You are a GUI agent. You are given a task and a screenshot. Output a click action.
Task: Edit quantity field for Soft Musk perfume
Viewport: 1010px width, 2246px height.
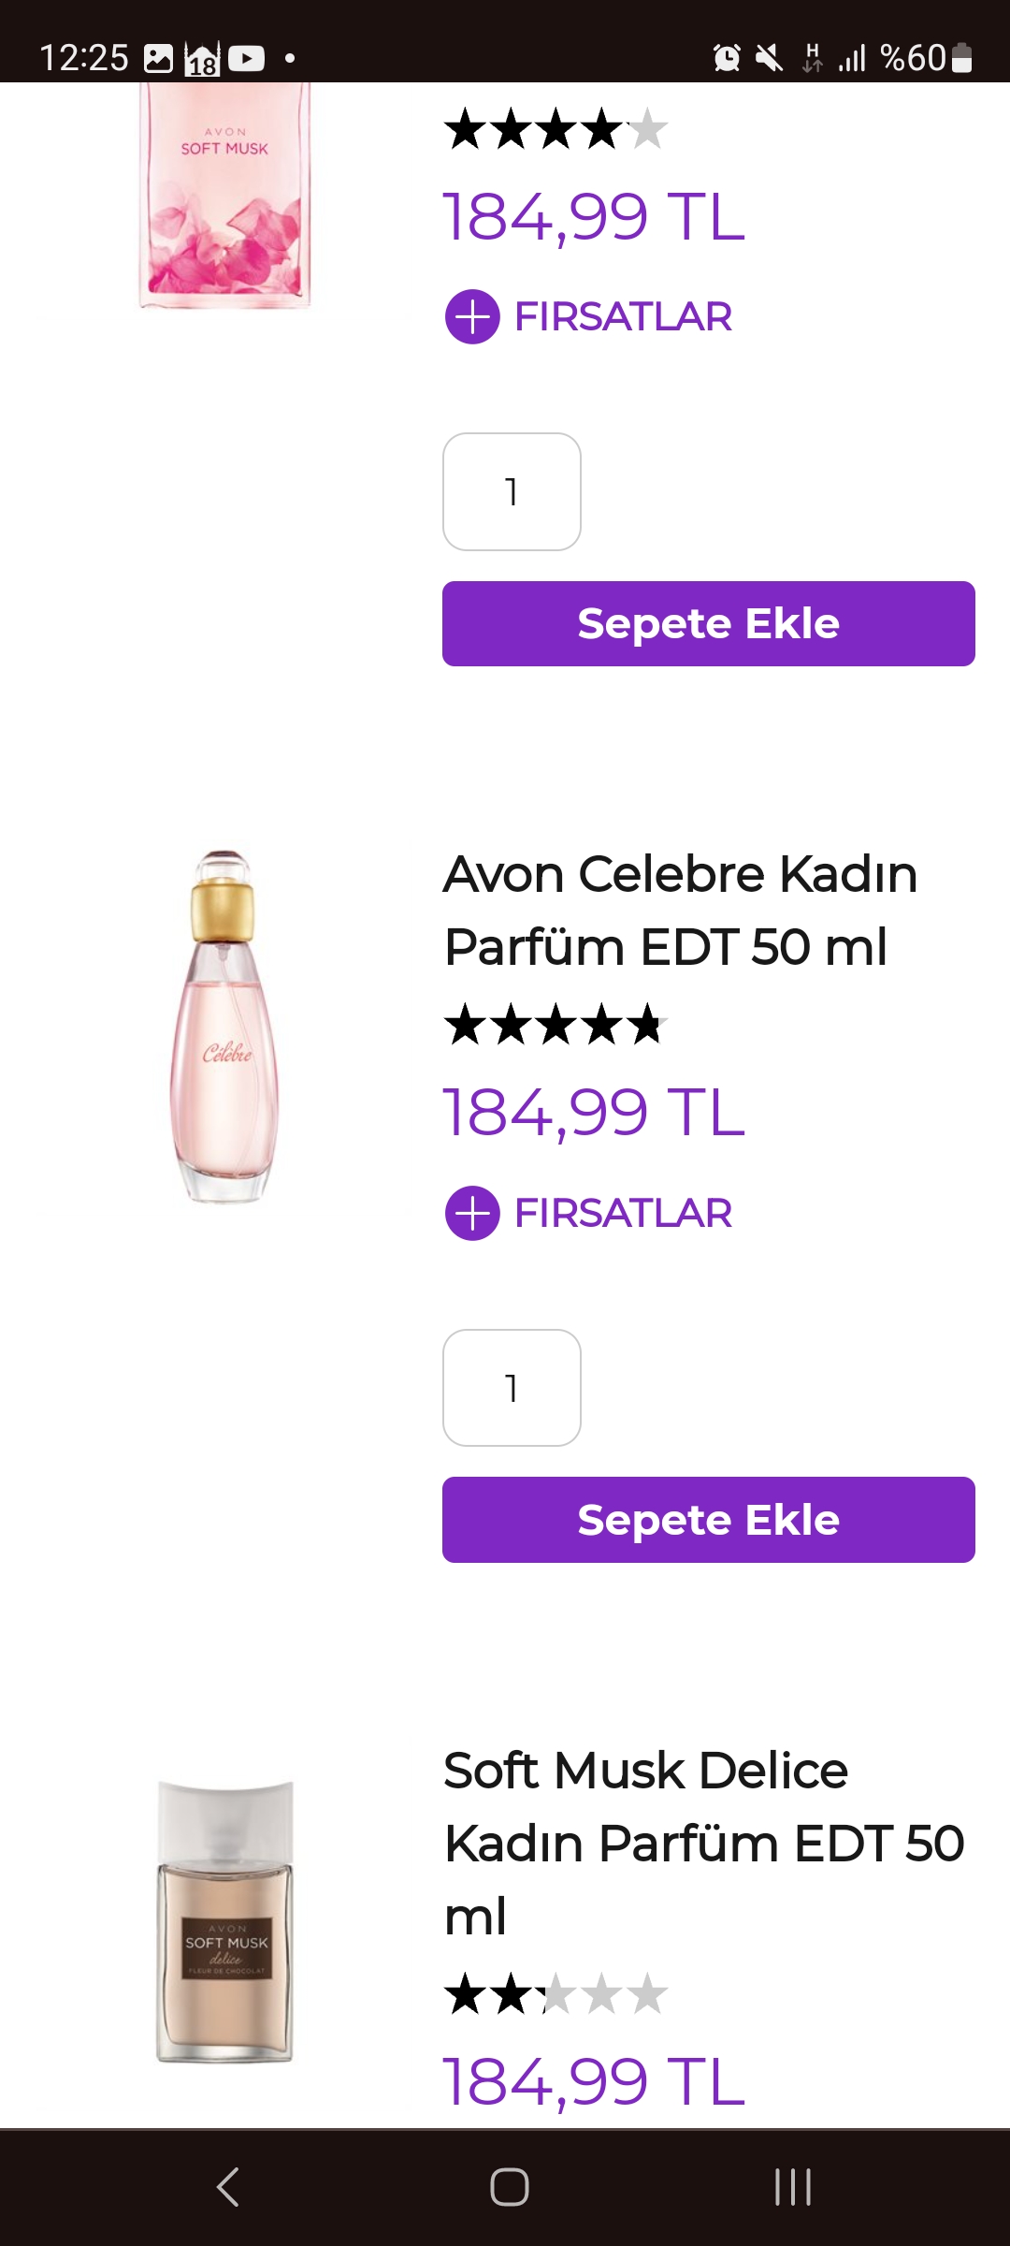click(512, 492)
